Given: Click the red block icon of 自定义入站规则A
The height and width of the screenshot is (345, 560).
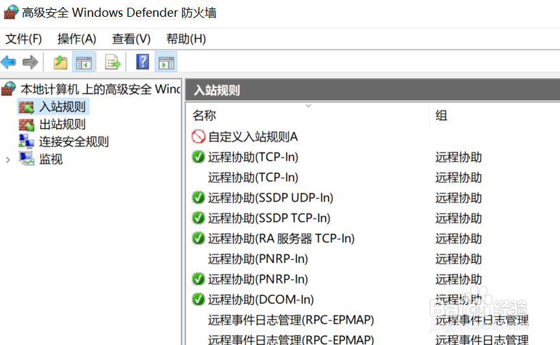Looking at the screenshot, I should [198, 136].
